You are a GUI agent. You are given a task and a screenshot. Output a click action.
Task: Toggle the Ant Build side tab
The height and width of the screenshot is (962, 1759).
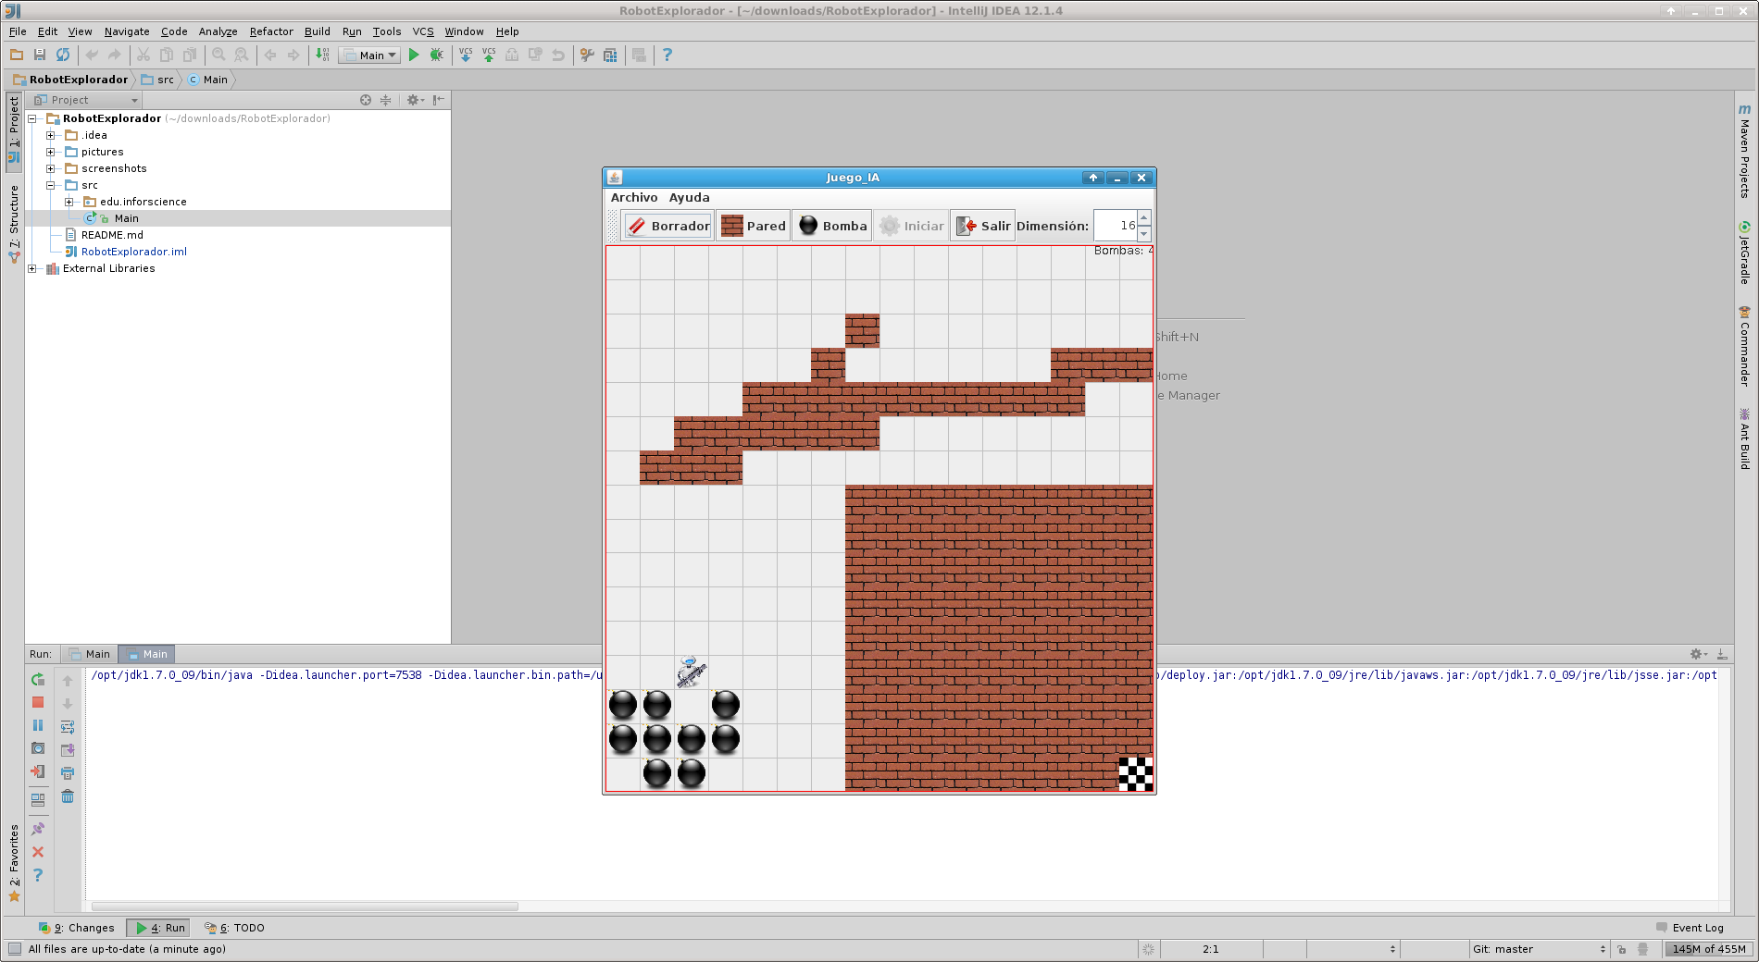(x=1745, y=440)
